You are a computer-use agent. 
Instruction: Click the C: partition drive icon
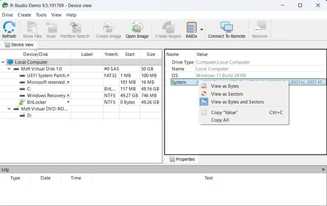coord(22,89)
